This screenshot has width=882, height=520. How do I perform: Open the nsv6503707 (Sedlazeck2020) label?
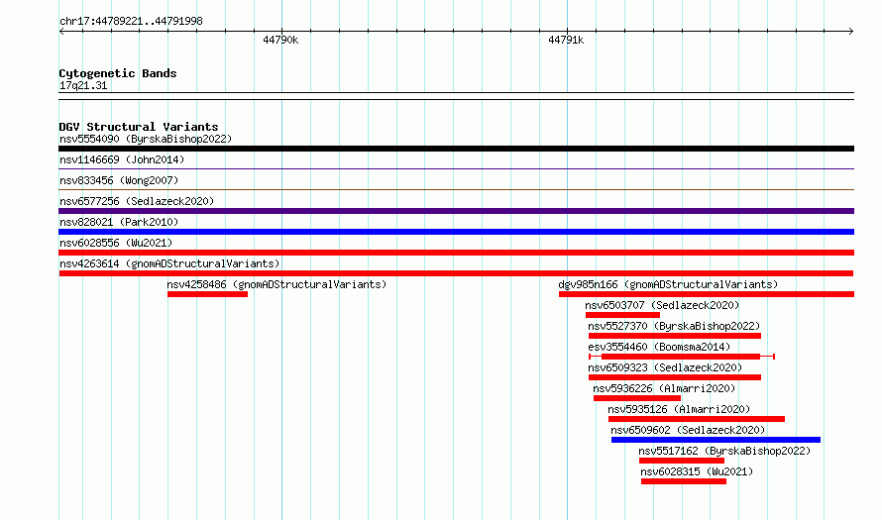click(x=662, y=305)
